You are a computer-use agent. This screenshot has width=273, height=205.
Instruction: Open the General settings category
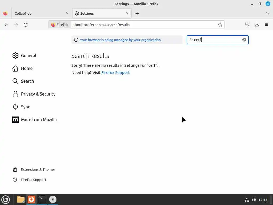click(x=24, y=56)
